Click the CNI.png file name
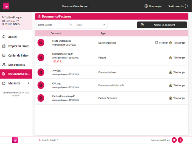This screenshot has height=144, width=192. tap(57, 83)
